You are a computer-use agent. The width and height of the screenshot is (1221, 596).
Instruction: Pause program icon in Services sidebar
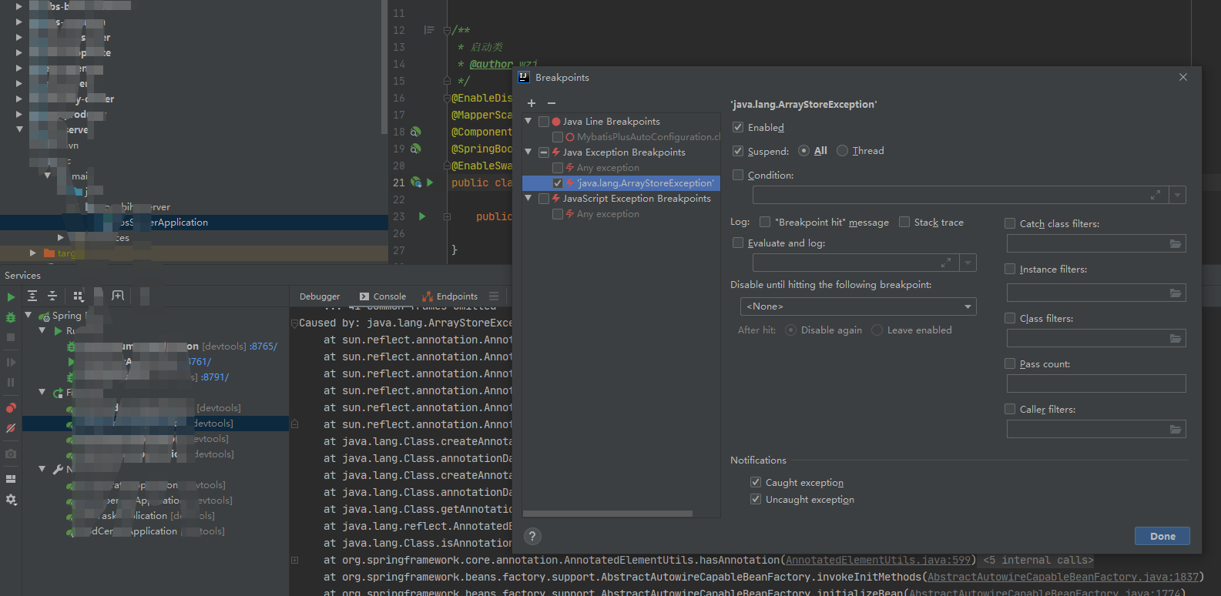[x=11, y=382]
